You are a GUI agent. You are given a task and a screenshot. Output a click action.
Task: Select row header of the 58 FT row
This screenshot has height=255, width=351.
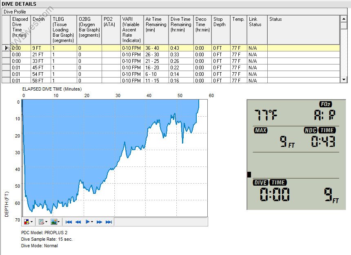6,81
